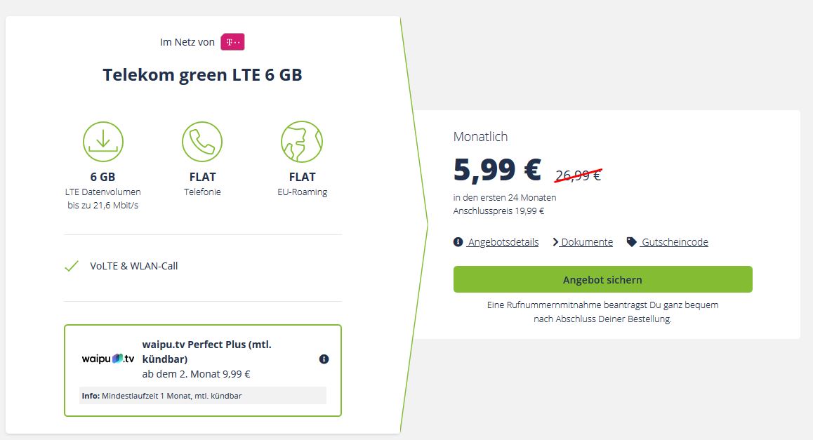Click the VoLTE & WLAN-Call text
The width and height of the screenshot is (813, 440).
(x=134, y=266)
